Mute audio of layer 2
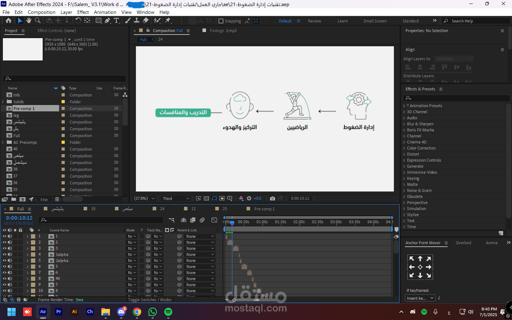Screen dimensions: 512x320 10,242
